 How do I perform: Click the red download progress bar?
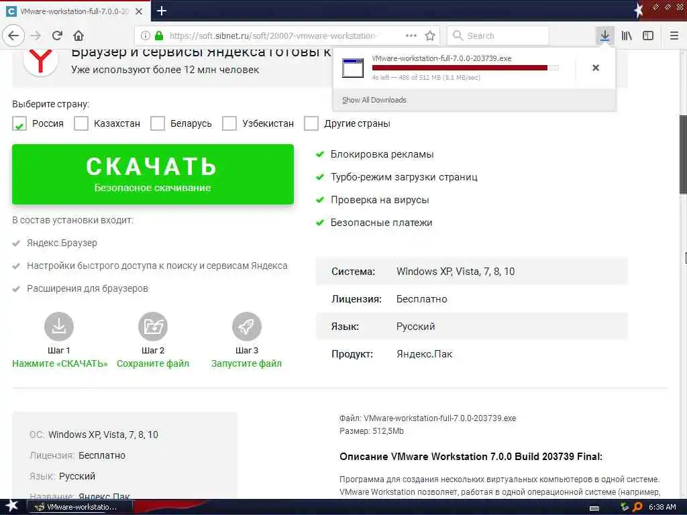tap(466, 68)
